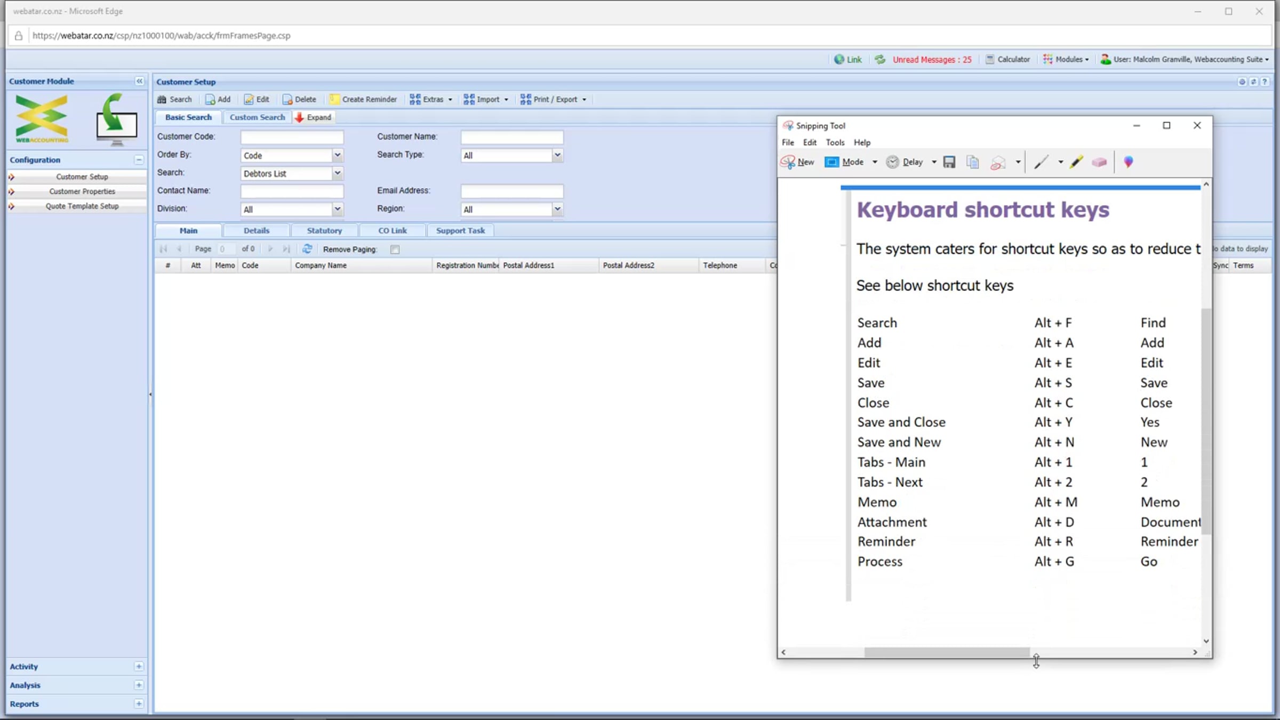The width and height of the screenshot is (1280, 720).
Task: Refresh the customer grid with the paging refresh icon
Action: click(307, 249)
